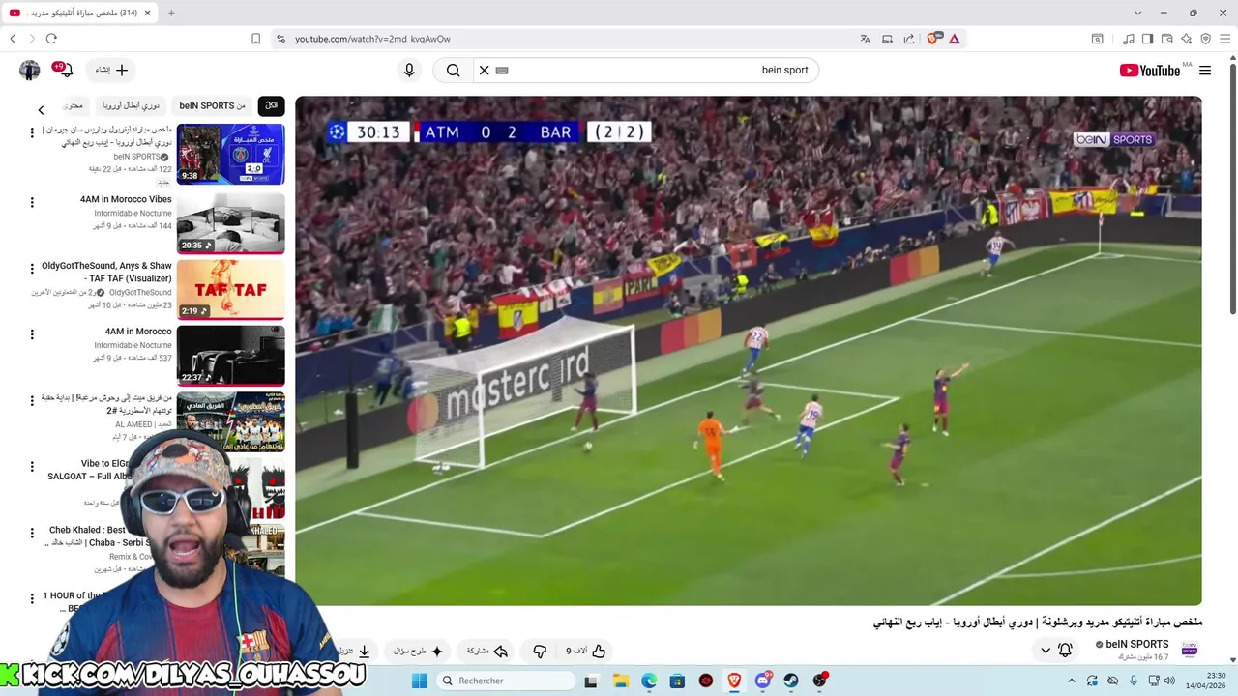The image size is (1238, 696).
Task: Open the "4AM in Morocco Vibes" video thumbnail
Action: coord(230,223)
